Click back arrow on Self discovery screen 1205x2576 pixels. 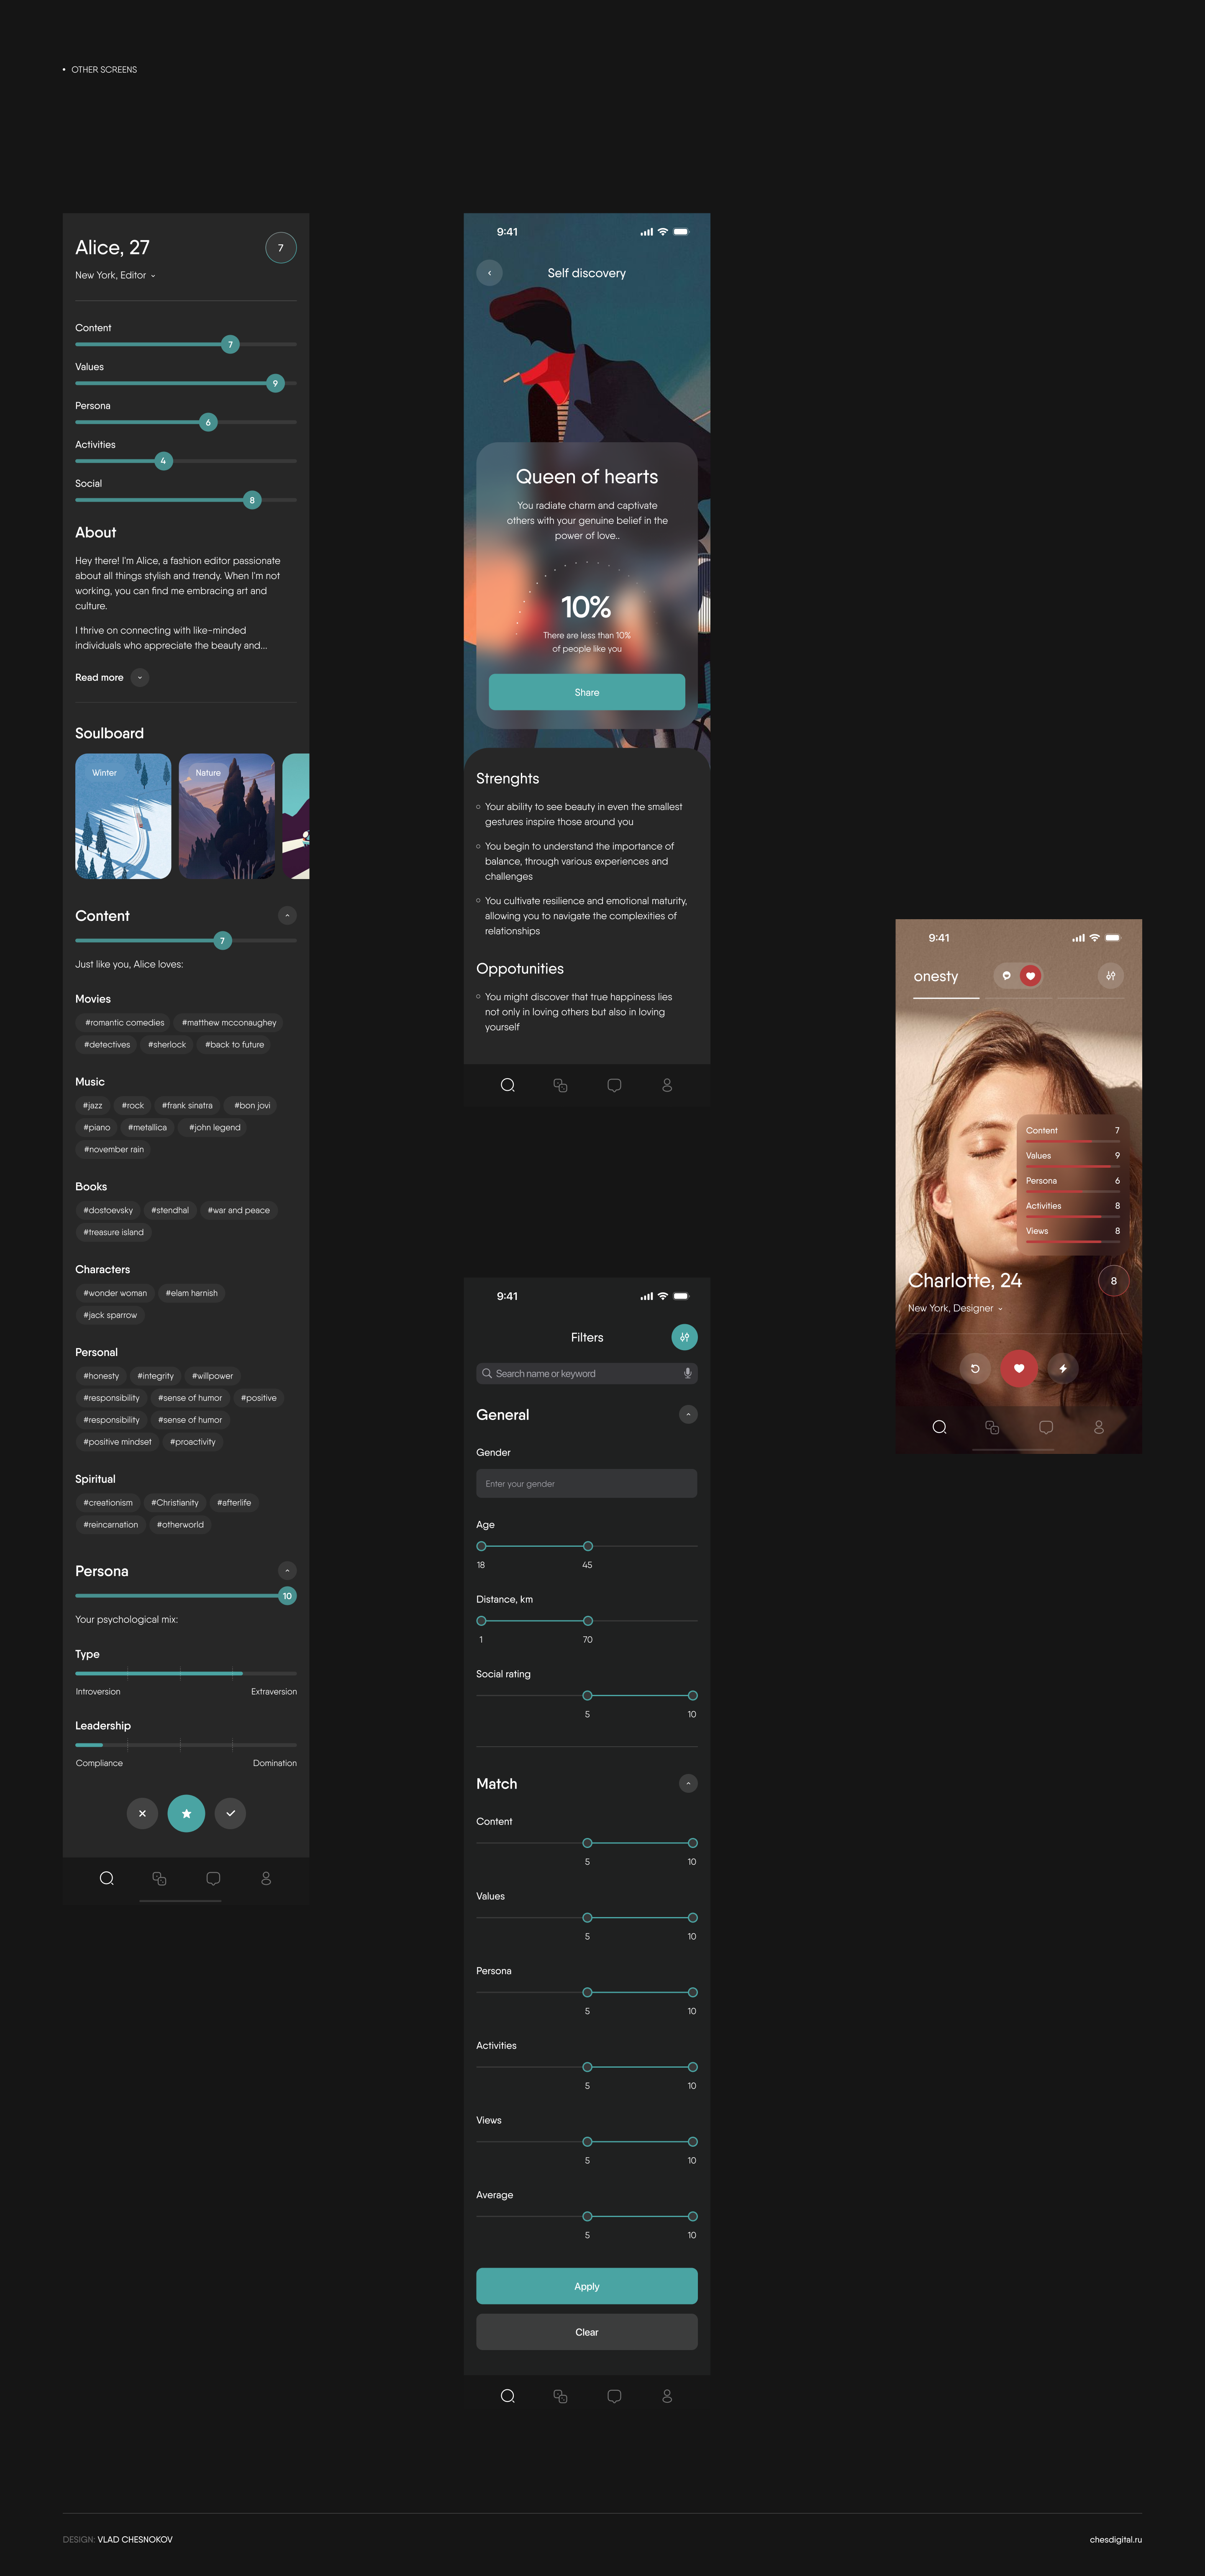point(489,273)
